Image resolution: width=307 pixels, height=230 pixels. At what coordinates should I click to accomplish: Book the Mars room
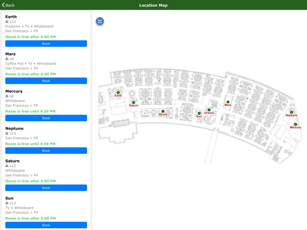pos(46,81)
